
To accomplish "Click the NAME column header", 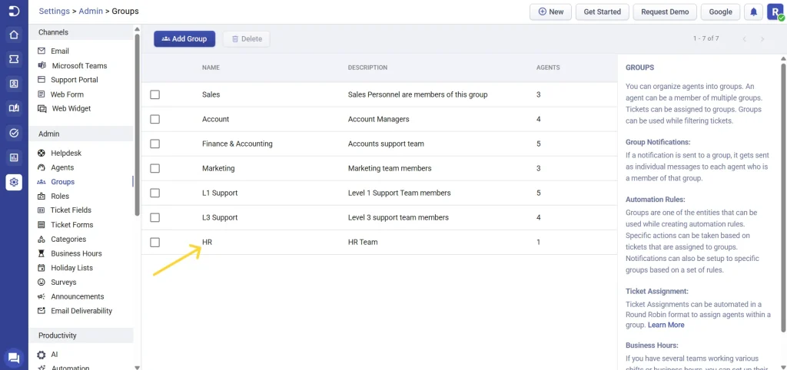I will (211, 68).
